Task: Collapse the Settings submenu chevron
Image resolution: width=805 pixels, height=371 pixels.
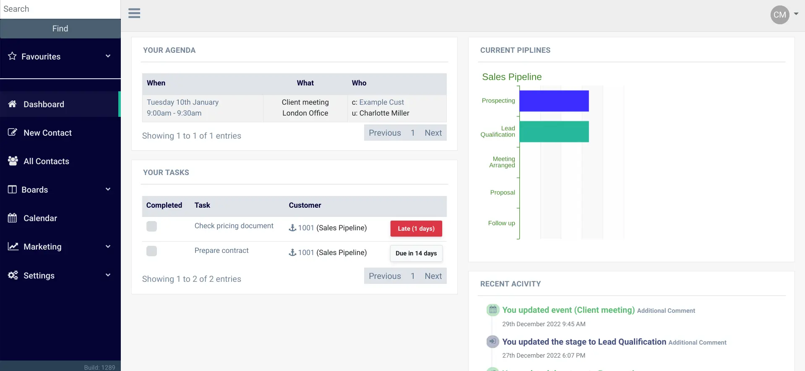Action: click(x=108, y=275)
